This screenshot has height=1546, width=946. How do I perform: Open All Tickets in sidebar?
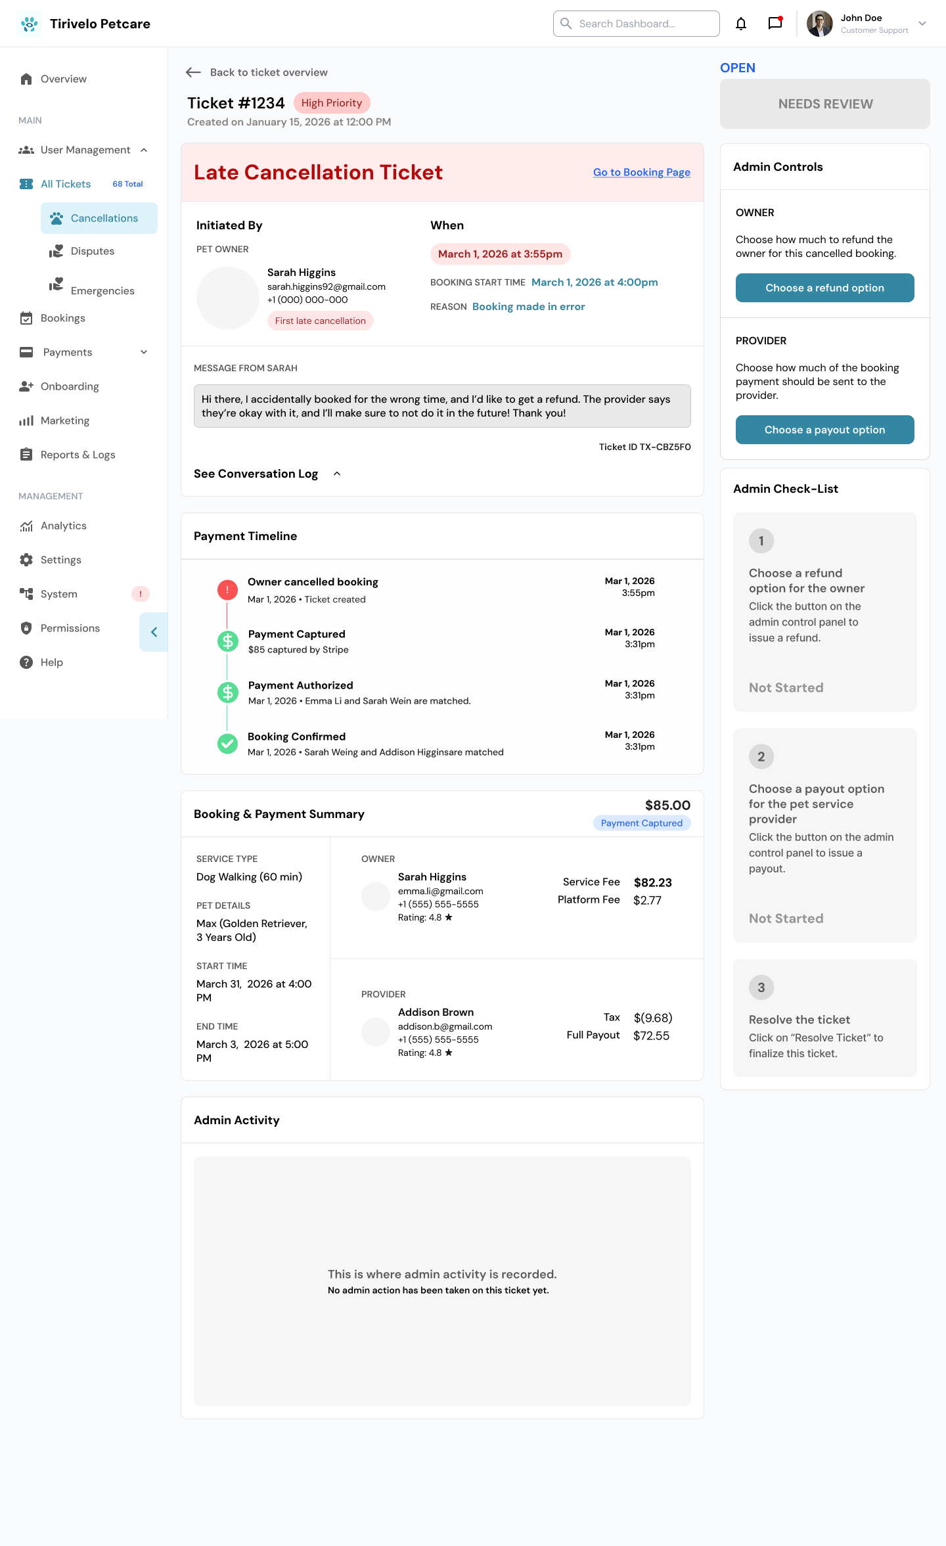[66, 184]
